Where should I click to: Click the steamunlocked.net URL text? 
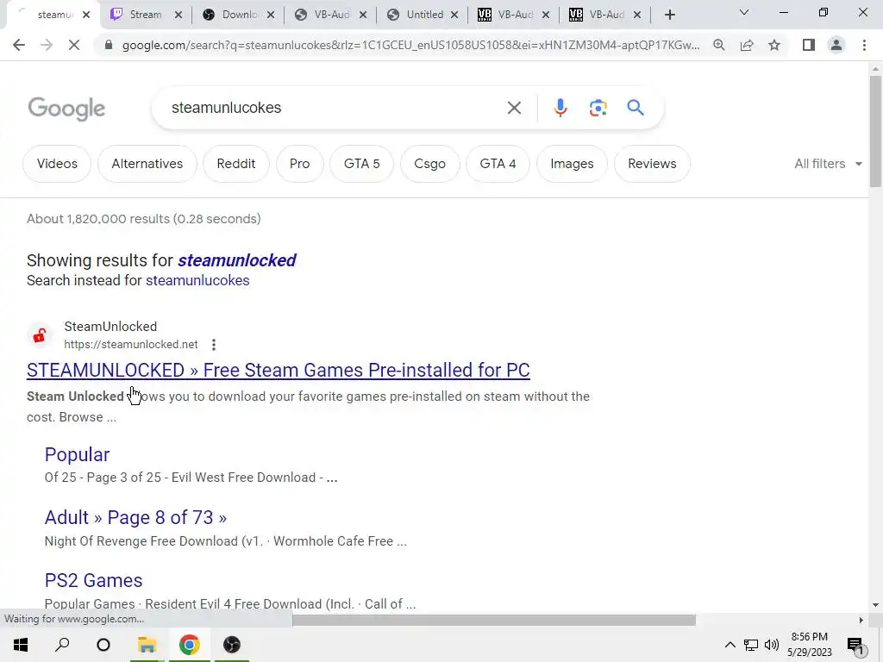(131, 345)
